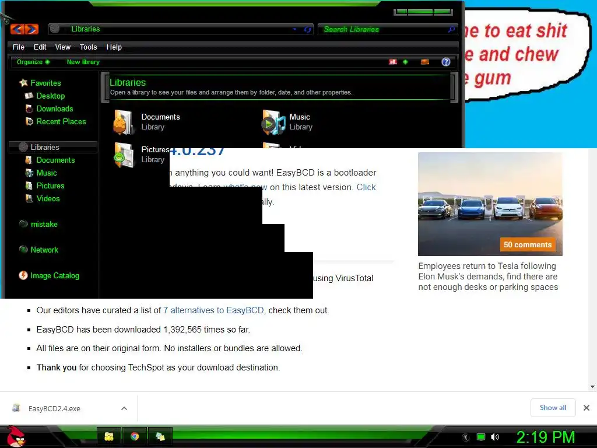Viewport: 597px width, 448px height.
Task: Open the volume speaker tray icon
Action: 495,437
